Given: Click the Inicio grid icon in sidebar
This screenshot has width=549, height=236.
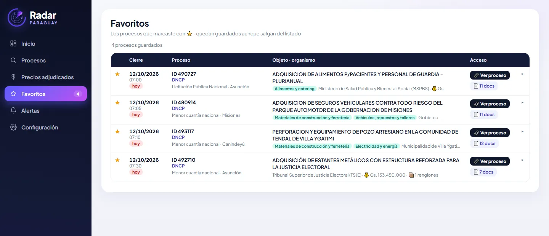Looking at the screenshot, I should coord(13,43).
